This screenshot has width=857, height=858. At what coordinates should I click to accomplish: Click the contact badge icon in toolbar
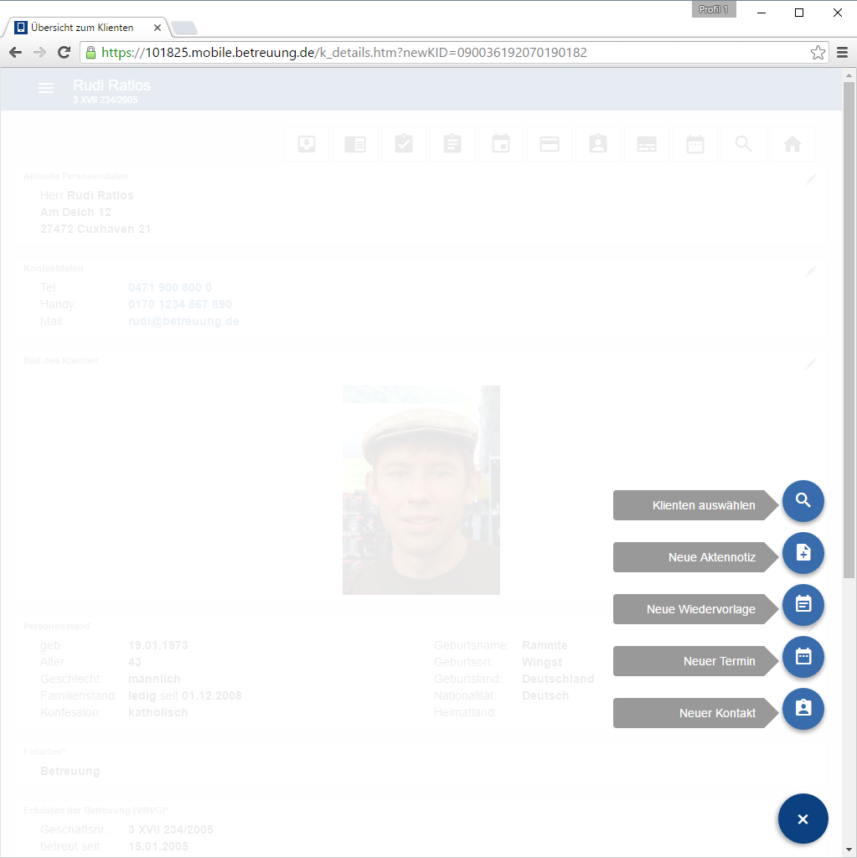pyautogui.click(x=598, y=144)
